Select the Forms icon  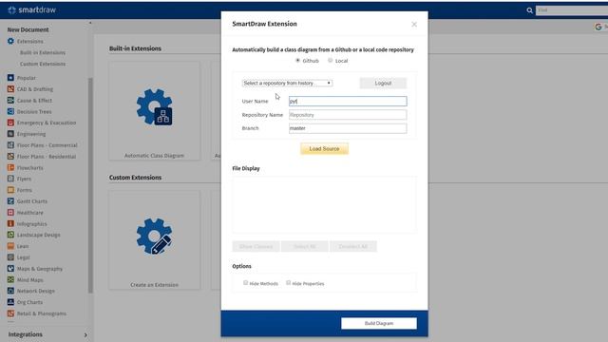10,190
